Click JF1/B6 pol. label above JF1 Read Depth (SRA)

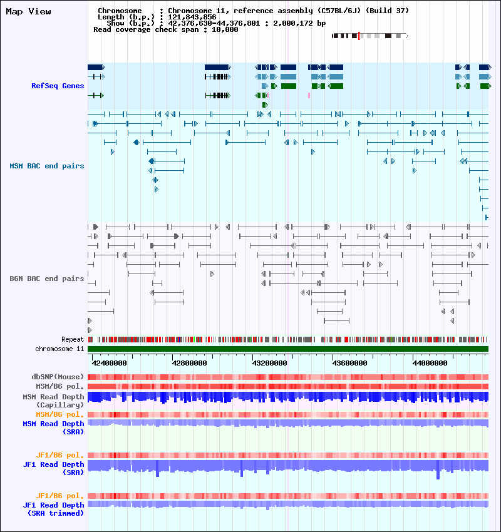point(59,455)
